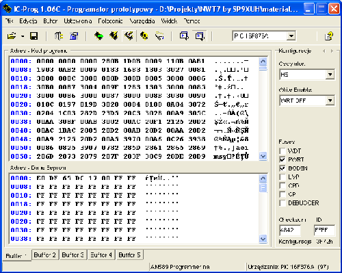Switch to Buffer 1 tab
The image size is (342, 273).
tap(16, 256)
